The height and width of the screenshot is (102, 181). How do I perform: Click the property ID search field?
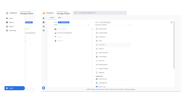pos(100,13)
